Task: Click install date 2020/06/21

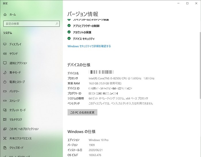Action: [x=96, y=150]
